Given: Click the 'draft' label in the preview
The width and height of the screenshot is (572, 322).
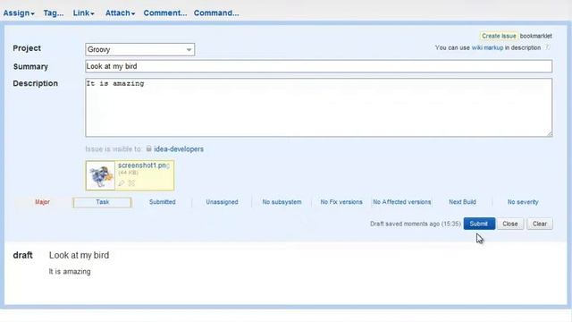Looking at the screenshot, I should click(22, 255).
